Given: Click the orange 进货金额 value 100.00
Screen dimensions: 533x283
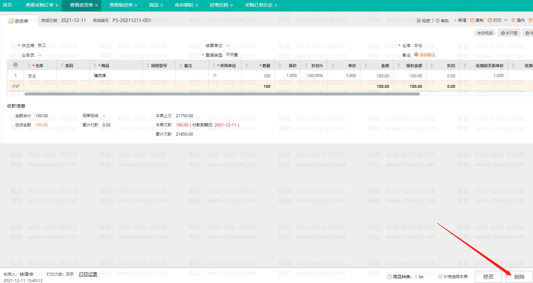Looking at the screenshot, I should (x=42, y=125).
